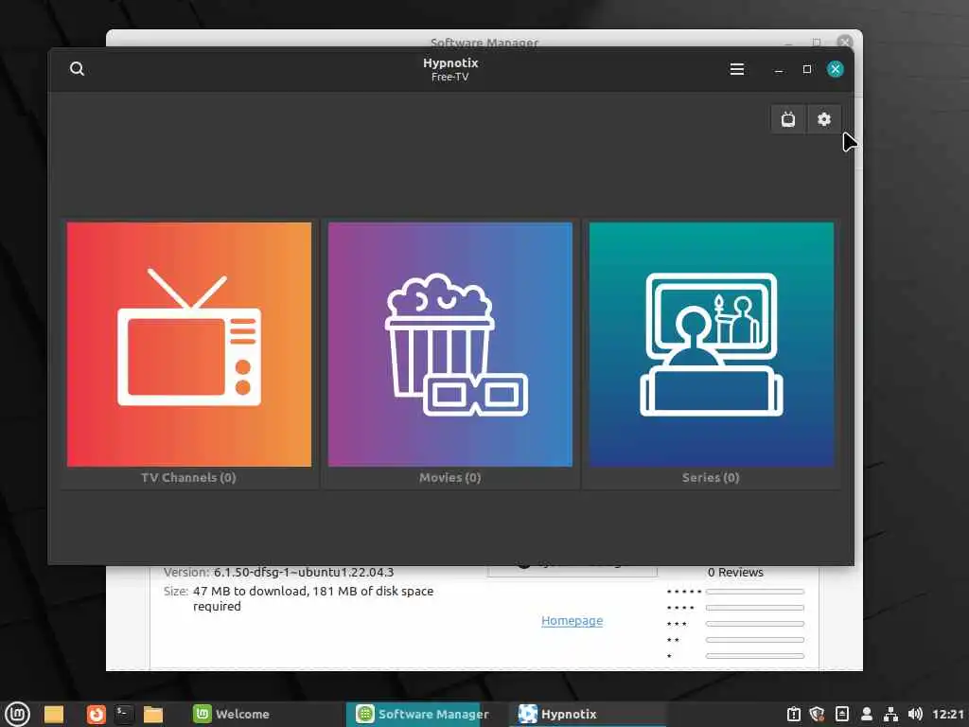Open Hypnotix preferences gear button

click(x=824, y=119)
